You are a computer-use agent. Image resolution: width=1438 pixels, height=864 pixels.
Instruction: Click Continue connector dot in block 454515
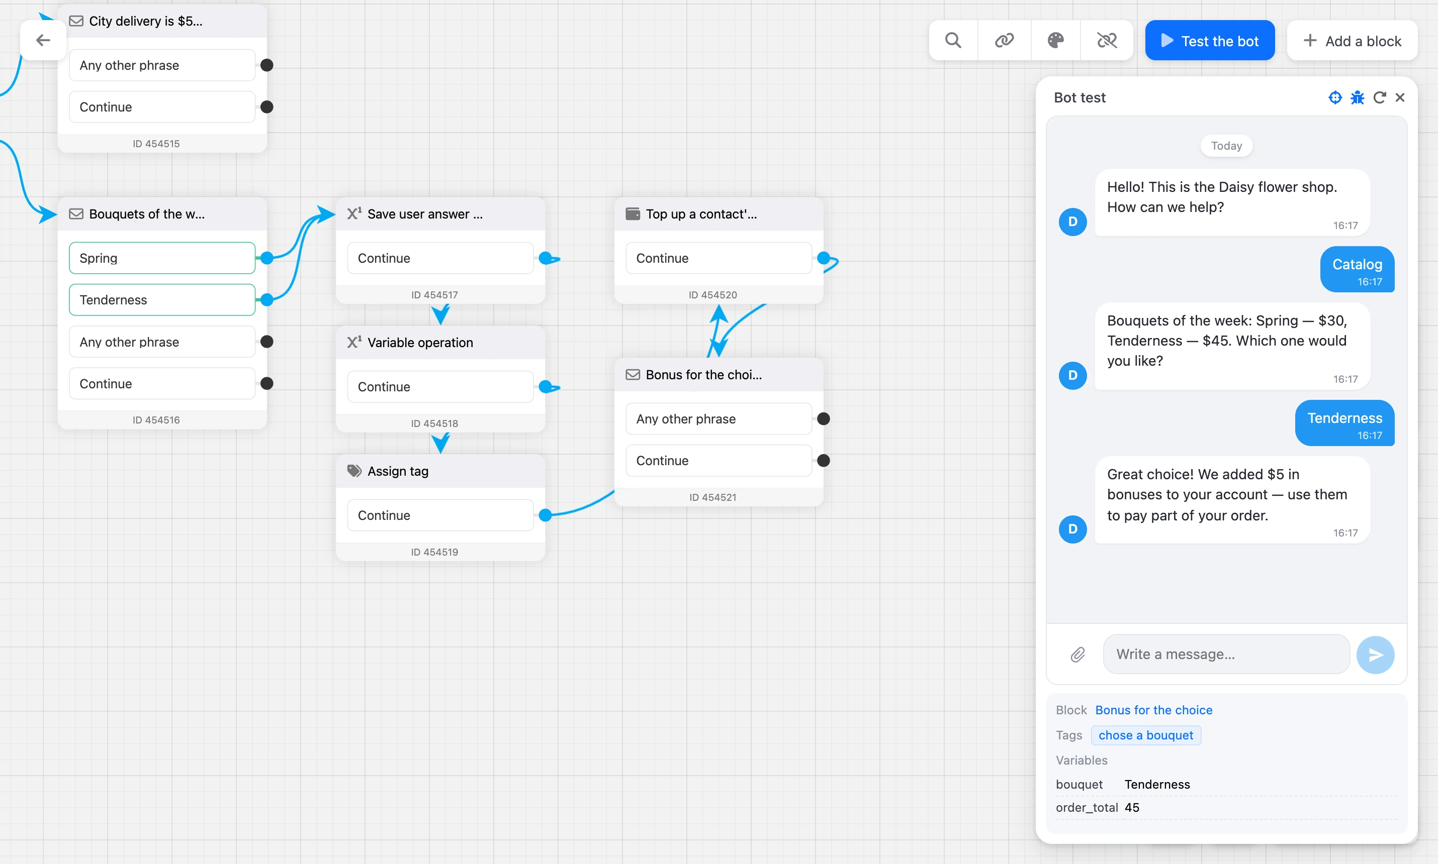267,107
